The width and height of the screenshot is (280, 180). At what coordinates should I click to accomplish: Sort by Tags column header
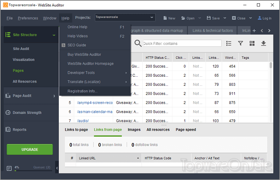click(x=253, y=57)
